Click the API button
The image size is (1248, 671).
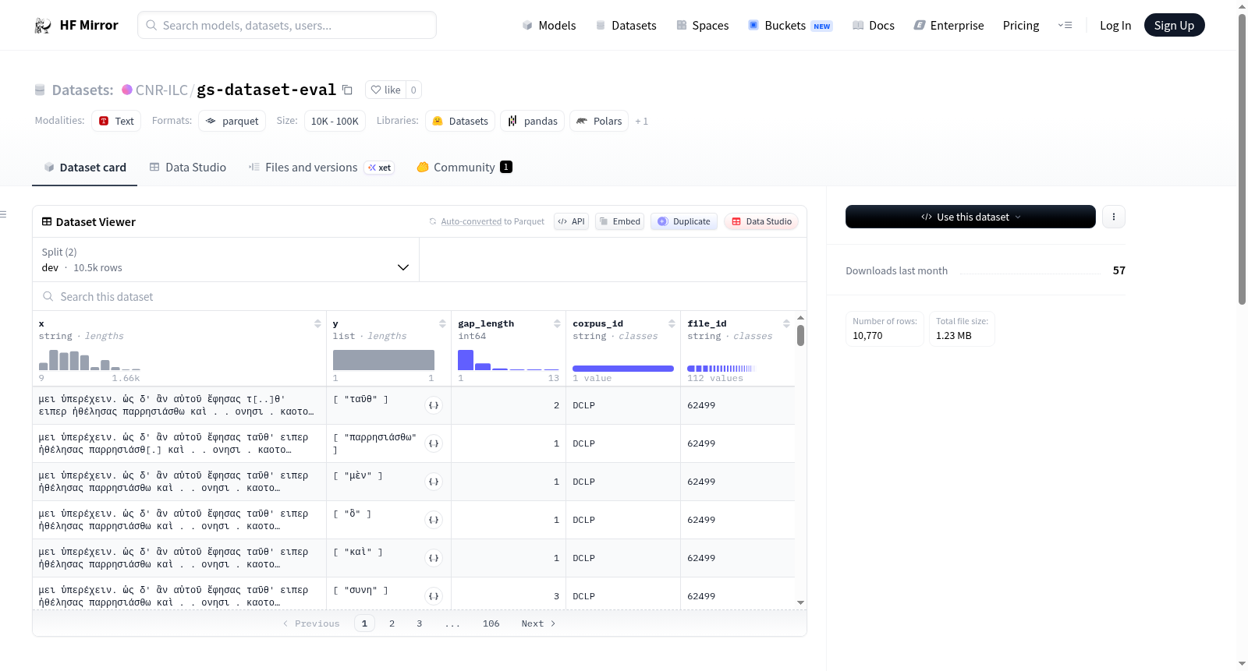(x=571, y=221)
